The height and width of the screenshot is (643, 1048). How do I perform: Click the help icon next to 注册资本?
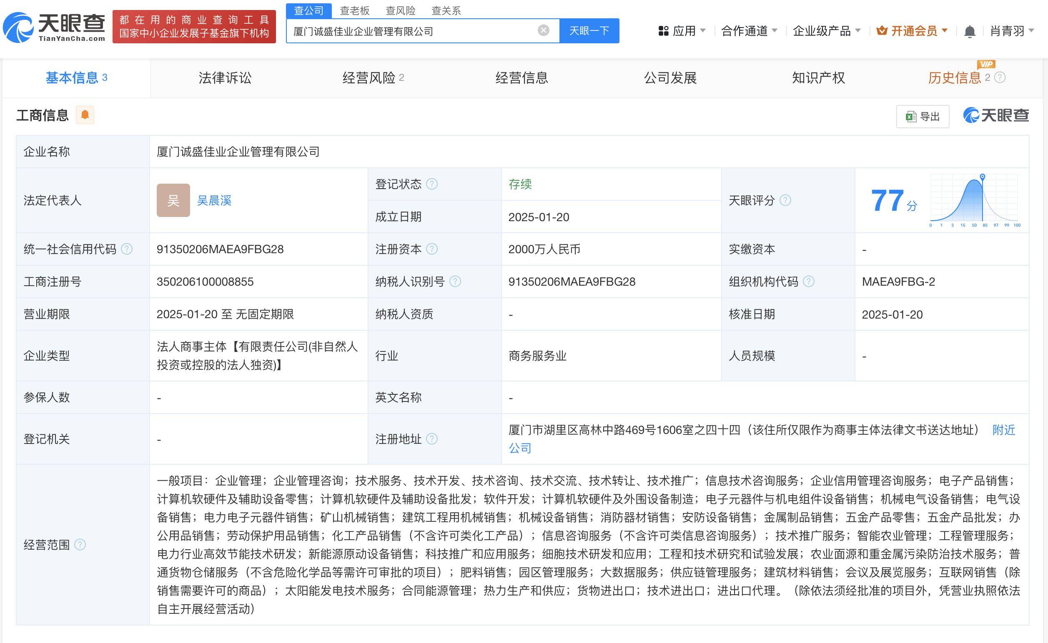click(x=431, y=249)
